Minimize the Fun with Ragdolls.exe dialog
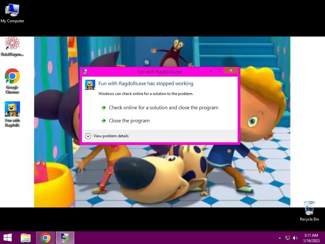 point(211,71)
